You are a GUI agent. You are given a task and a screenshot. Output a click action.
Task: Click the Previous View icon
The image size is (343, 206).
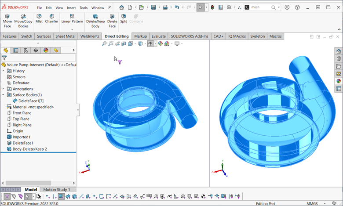(117, 43)
